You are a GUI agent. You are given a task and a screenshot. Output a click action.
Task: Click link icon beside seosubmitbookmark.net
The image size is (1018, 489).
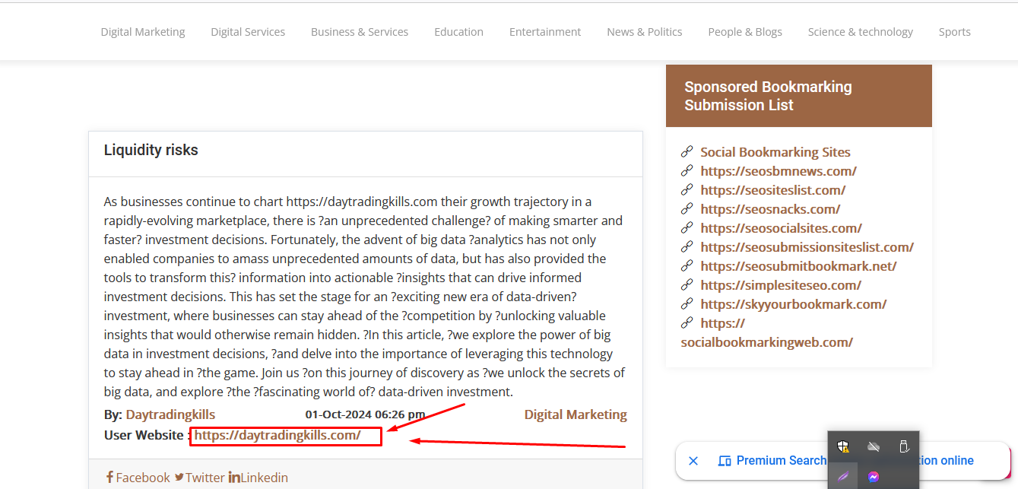click(687, 265)
